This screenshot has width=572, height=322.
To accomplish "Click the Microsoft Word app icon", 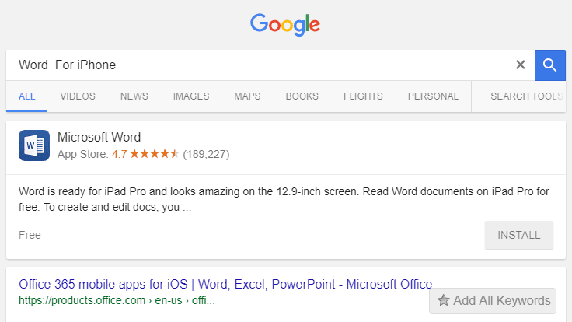I will [34, 145].
